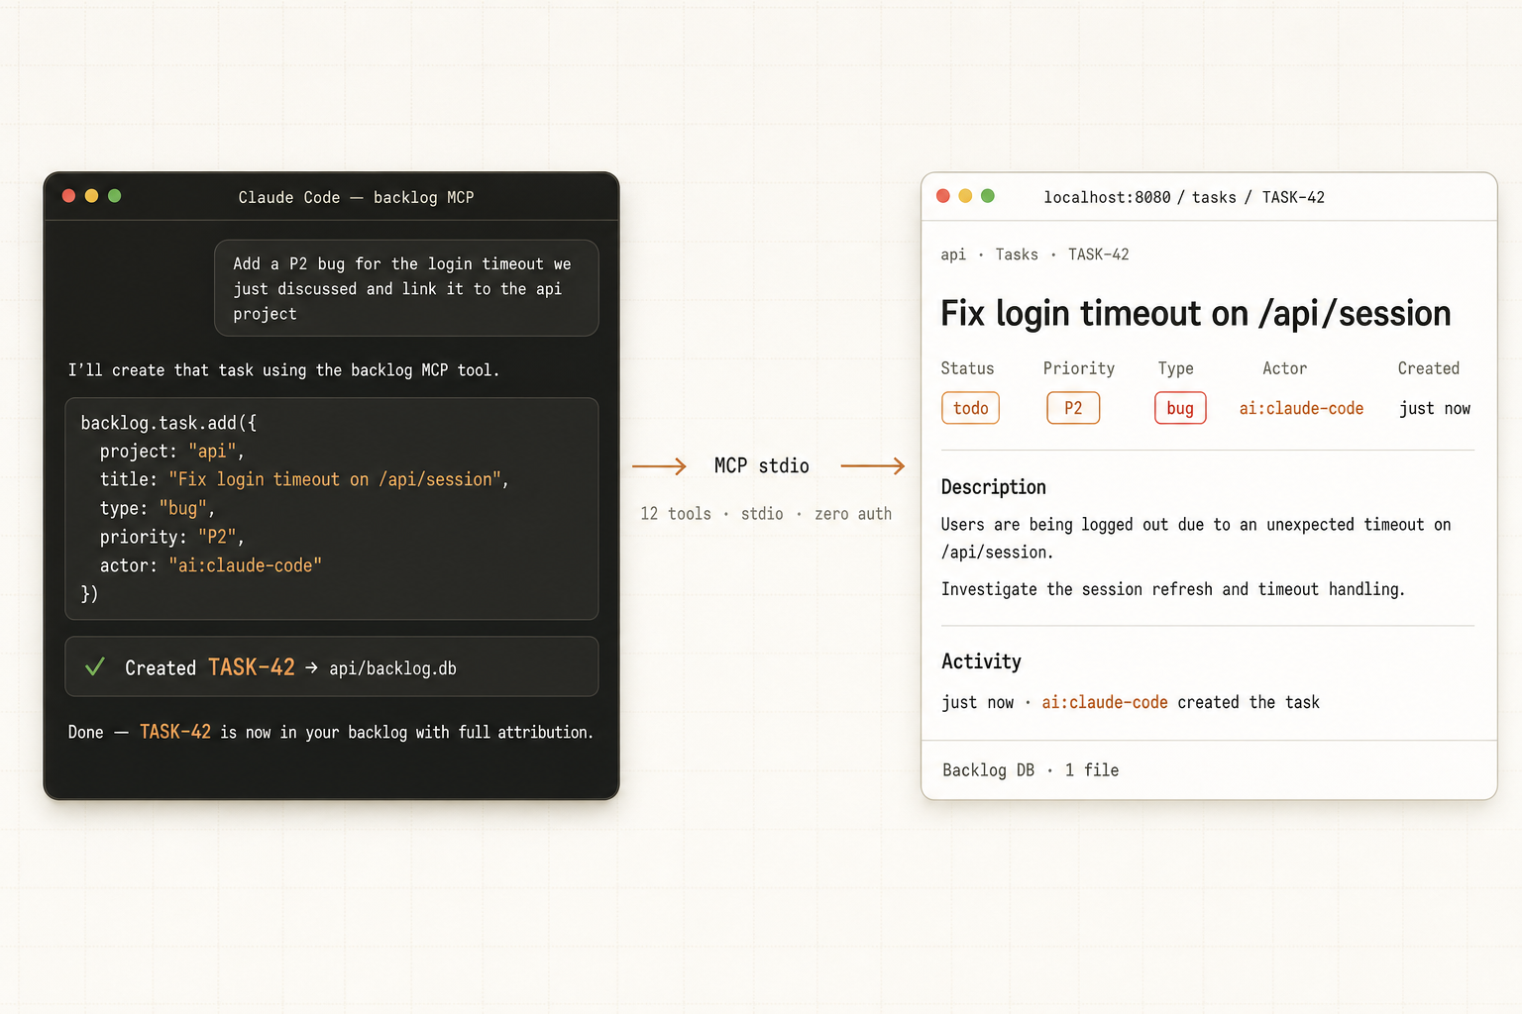
Task: Minimize the Claude Code window with yellow dot
Action: (x=91, y=196)
